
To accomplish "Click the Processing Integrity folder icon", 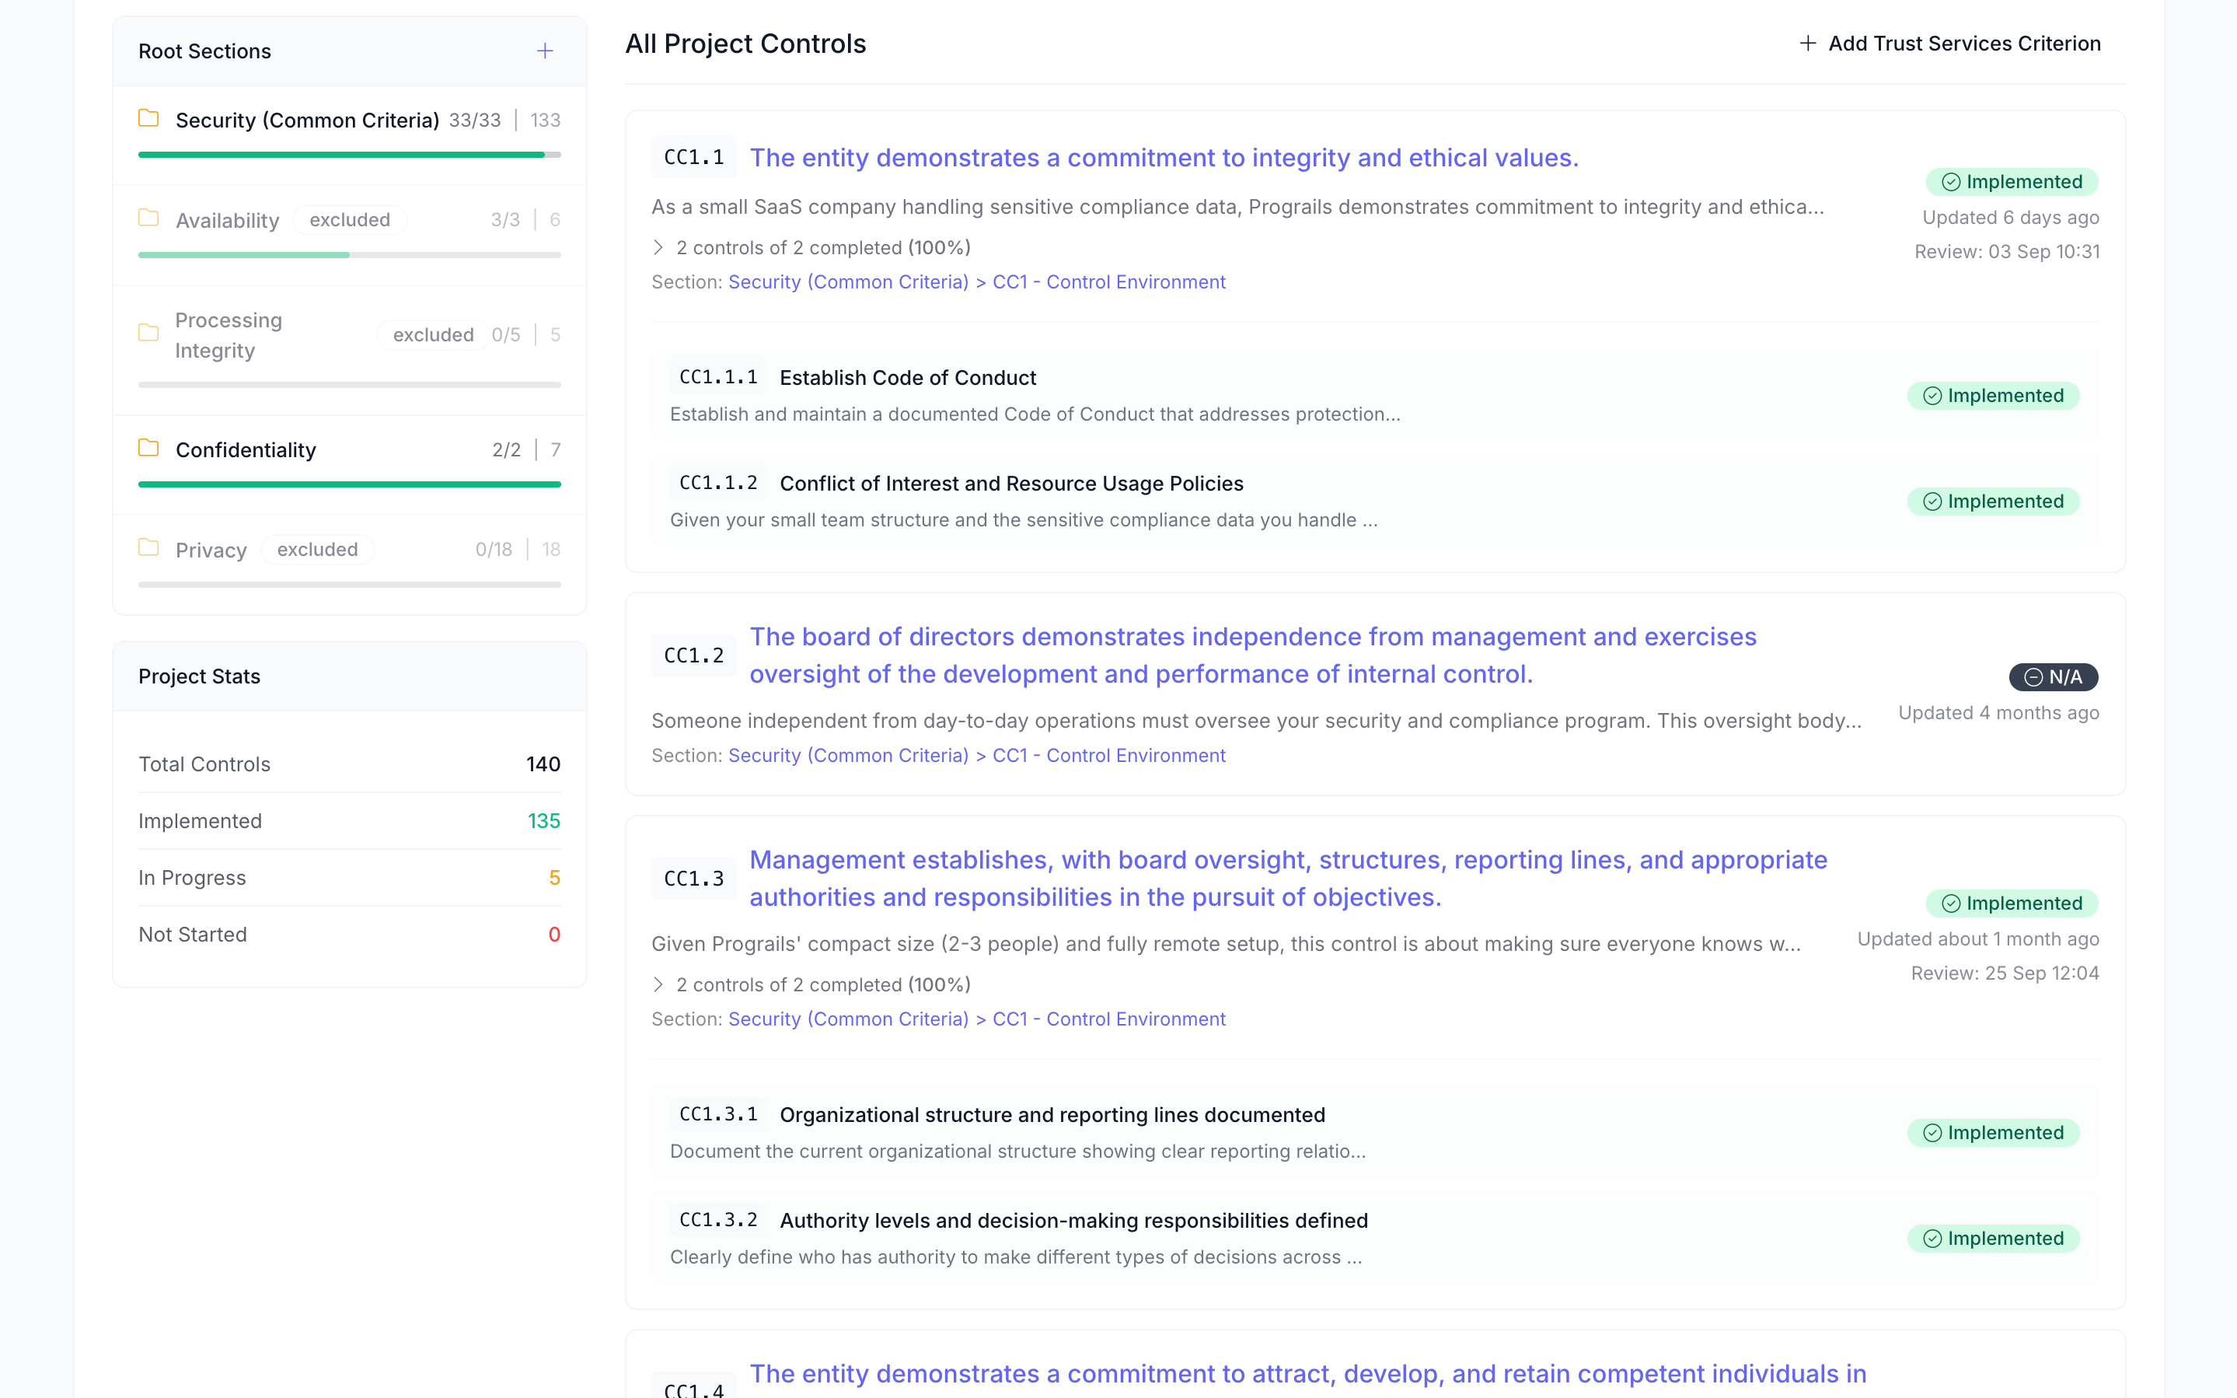I will tap(148, 333).
